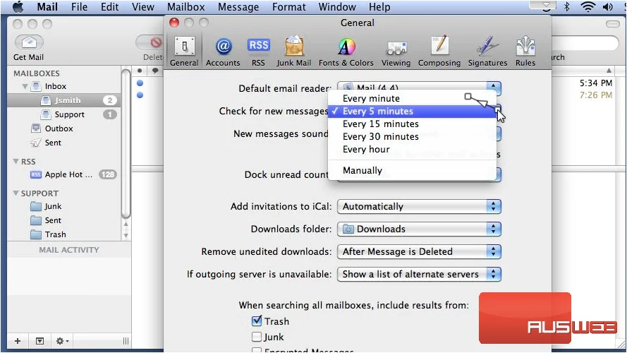Click the unread status column header dot
Image resolution: width=627 pixels, height=353 pixels.
[x=140, y=71]
